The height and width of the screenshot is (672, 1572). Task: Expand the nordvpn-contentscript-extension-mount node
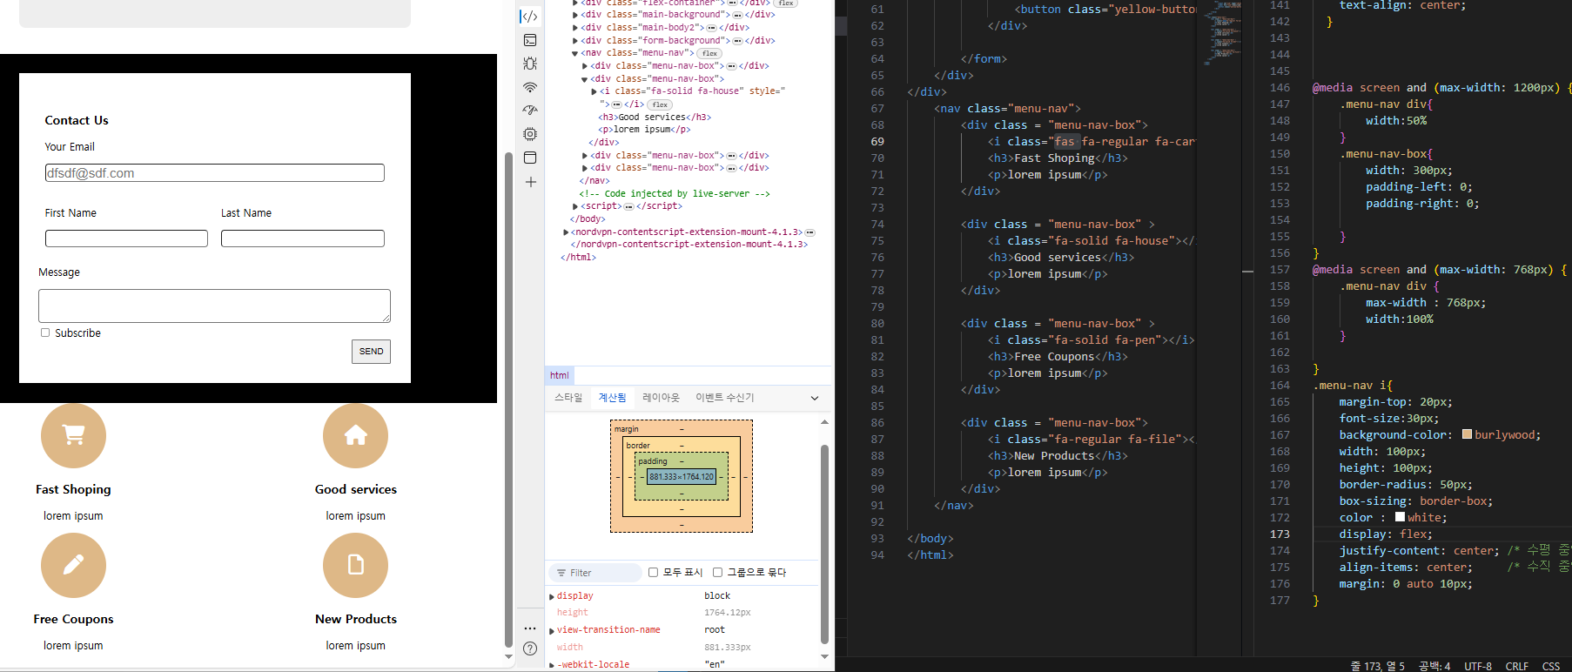[x=566, y=232]
